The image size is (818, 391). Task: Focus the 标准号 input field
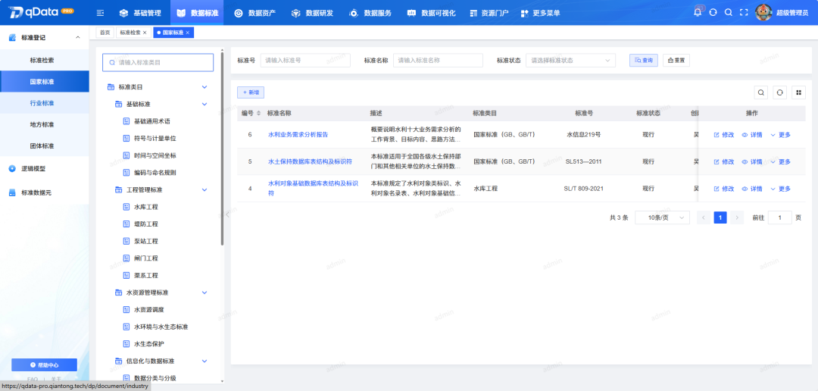(305, 61)
